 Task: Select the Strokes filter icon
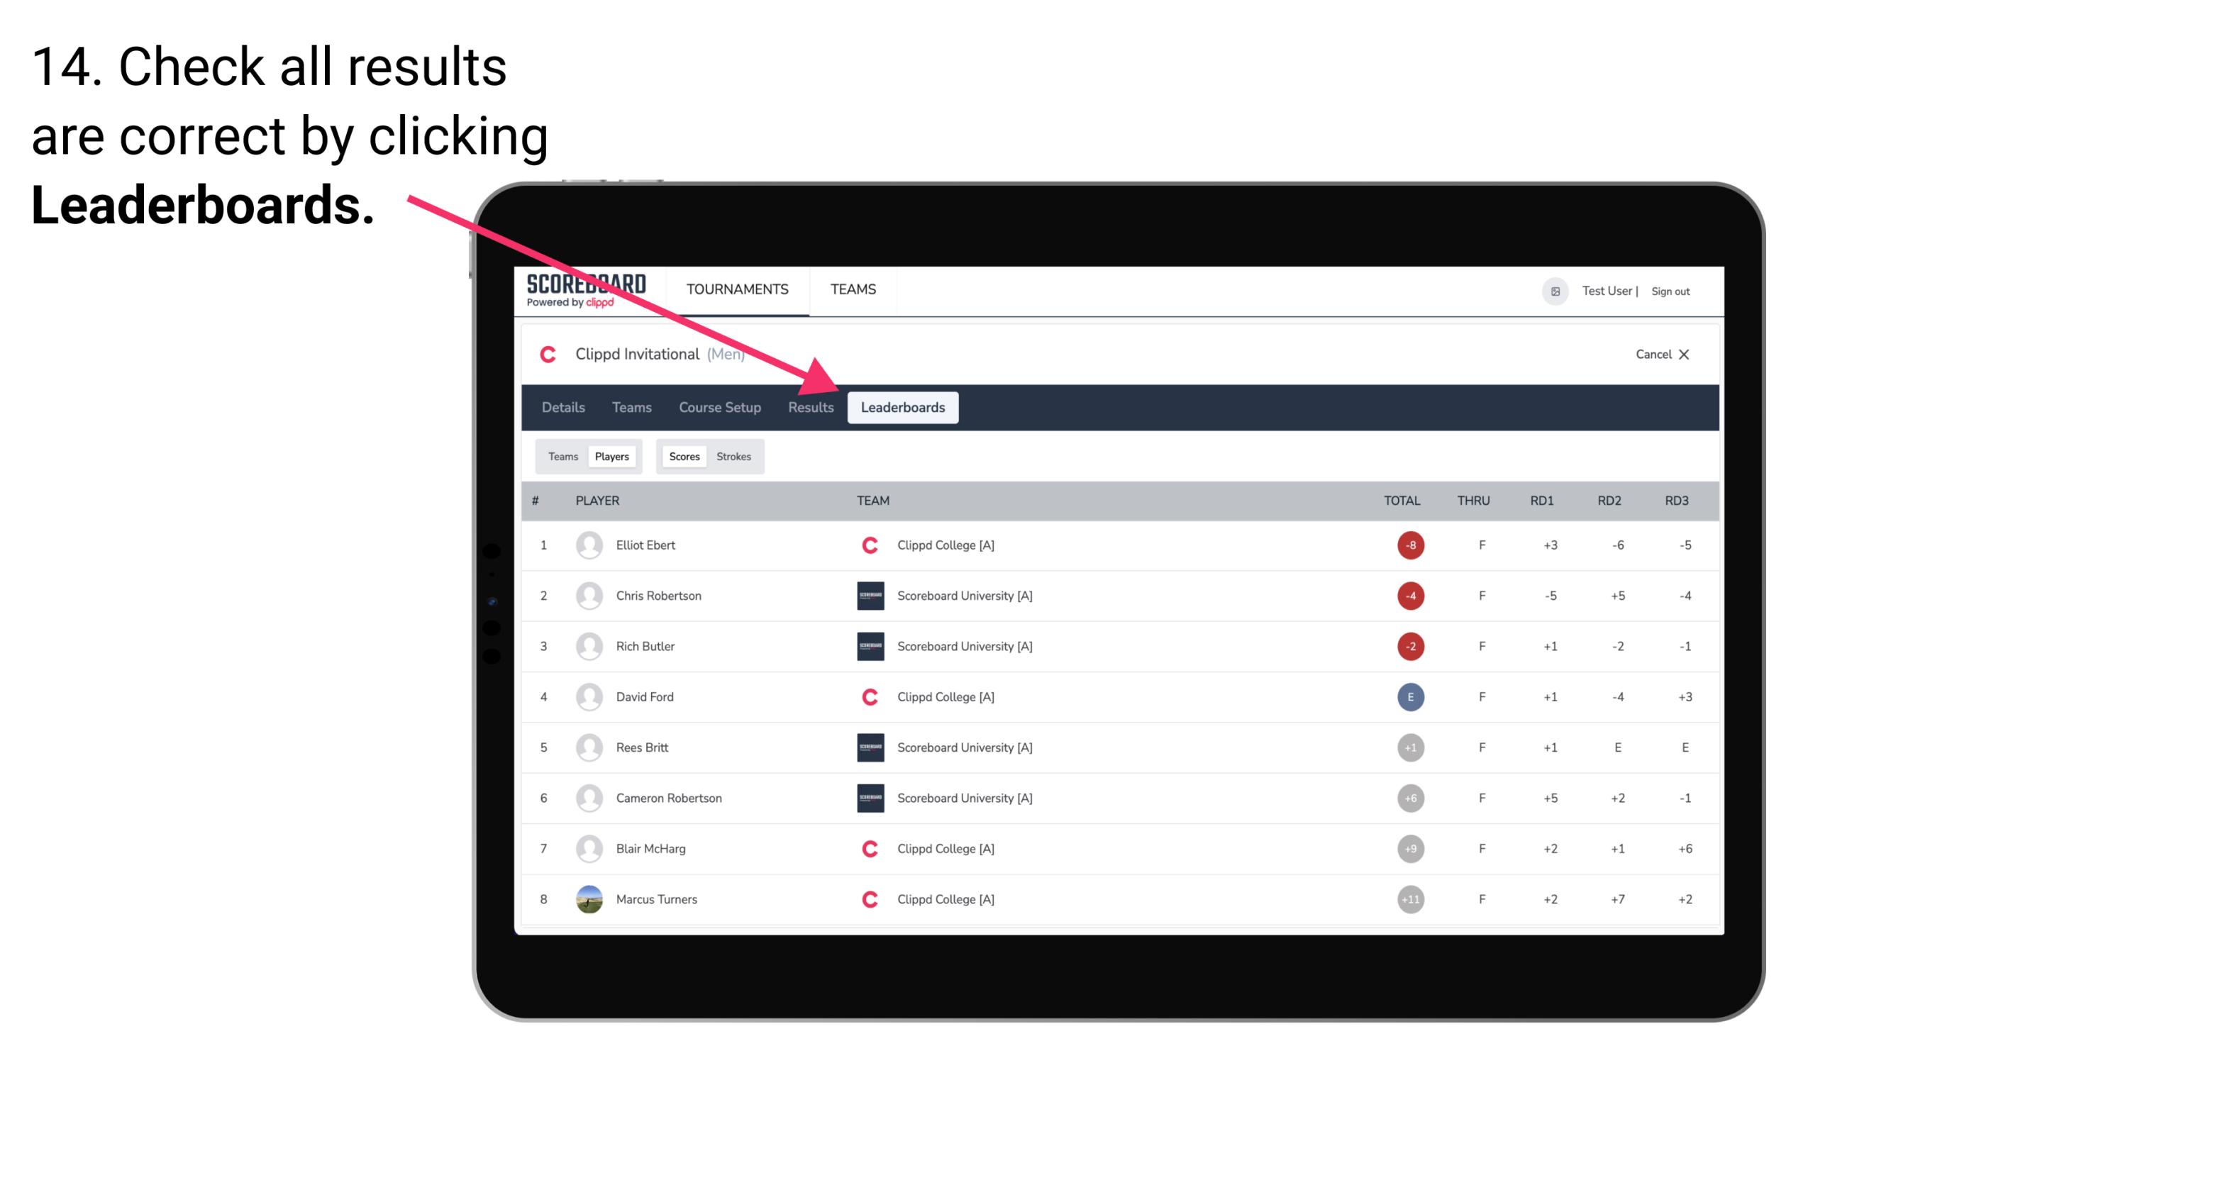(736, 456)
